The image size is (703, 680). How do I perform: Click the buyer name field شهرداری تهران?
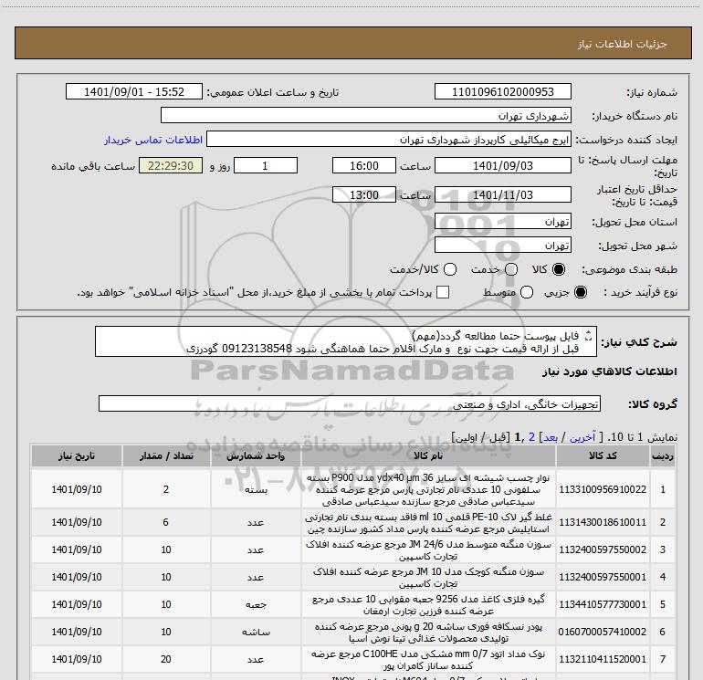click(366, 115)
